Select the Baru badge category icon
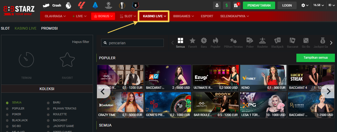 coord(204,41)
